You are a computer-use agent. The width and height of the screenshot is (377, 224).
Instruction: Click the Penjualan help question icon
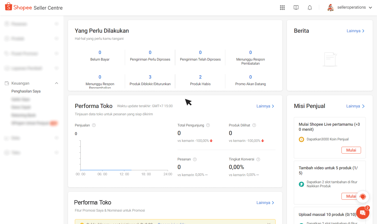pyautogui.click(x=94, y=125)
